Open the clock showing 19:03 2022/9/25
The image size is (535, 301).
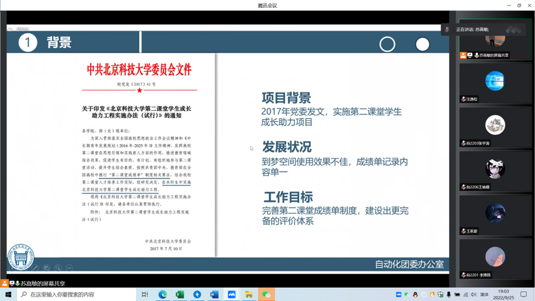(503, 294)
